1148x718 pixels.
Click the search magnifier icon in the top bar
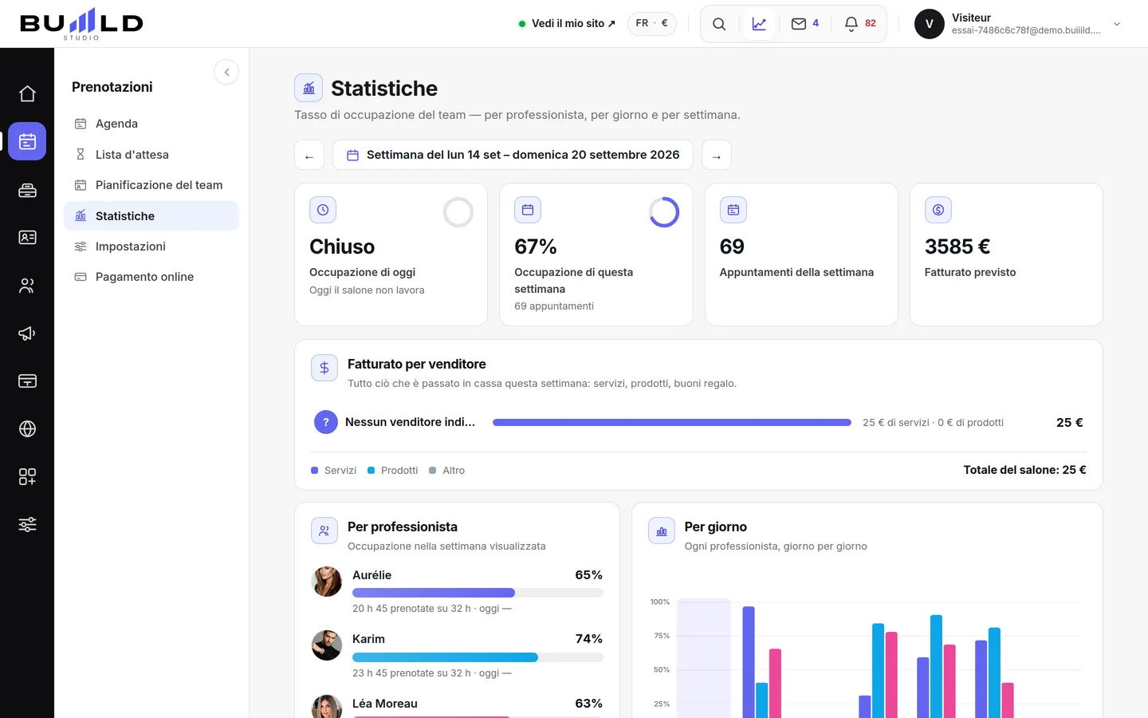tap(719, 24)
